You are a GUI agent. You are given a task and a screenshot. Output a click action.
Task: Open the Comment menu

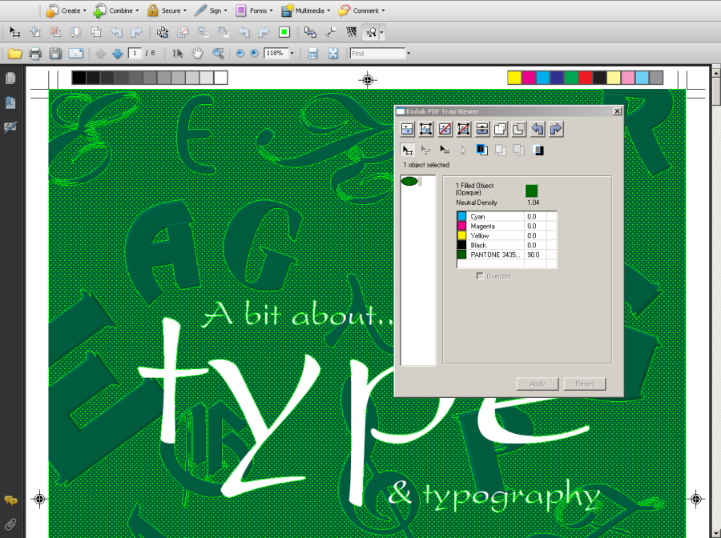point(360,10)
